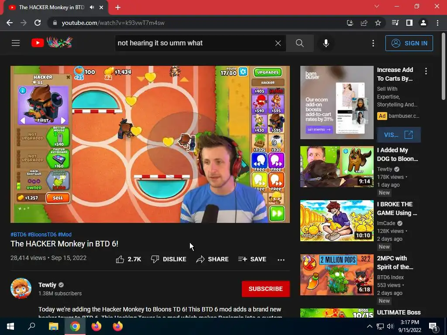Screen dimensions: 447x335
Task: Click the address bar URL
Action: [x=113, y=23]
